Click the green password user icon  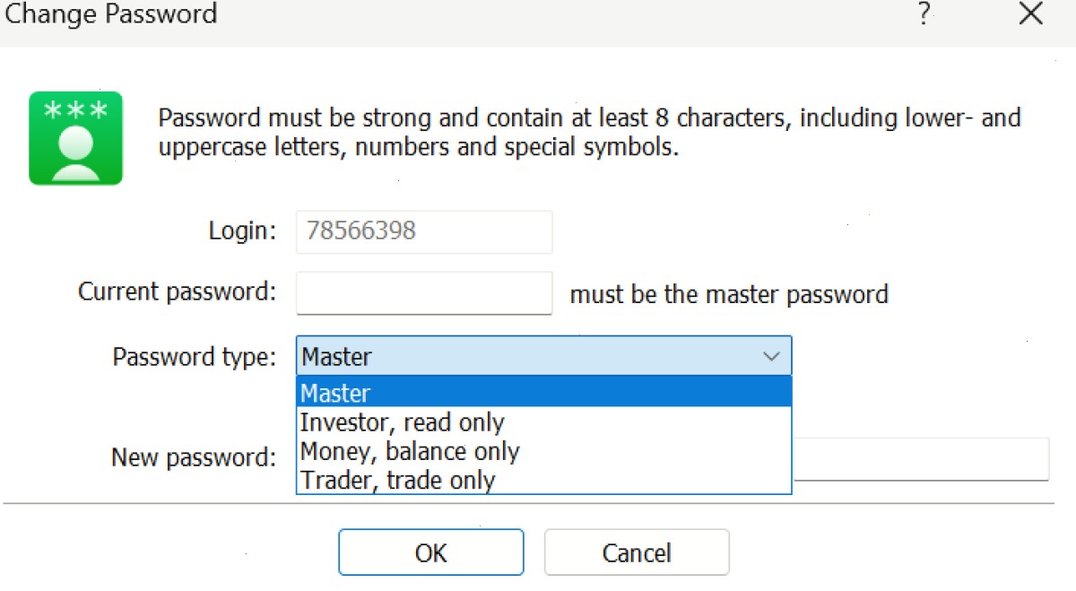click(75, 138)
